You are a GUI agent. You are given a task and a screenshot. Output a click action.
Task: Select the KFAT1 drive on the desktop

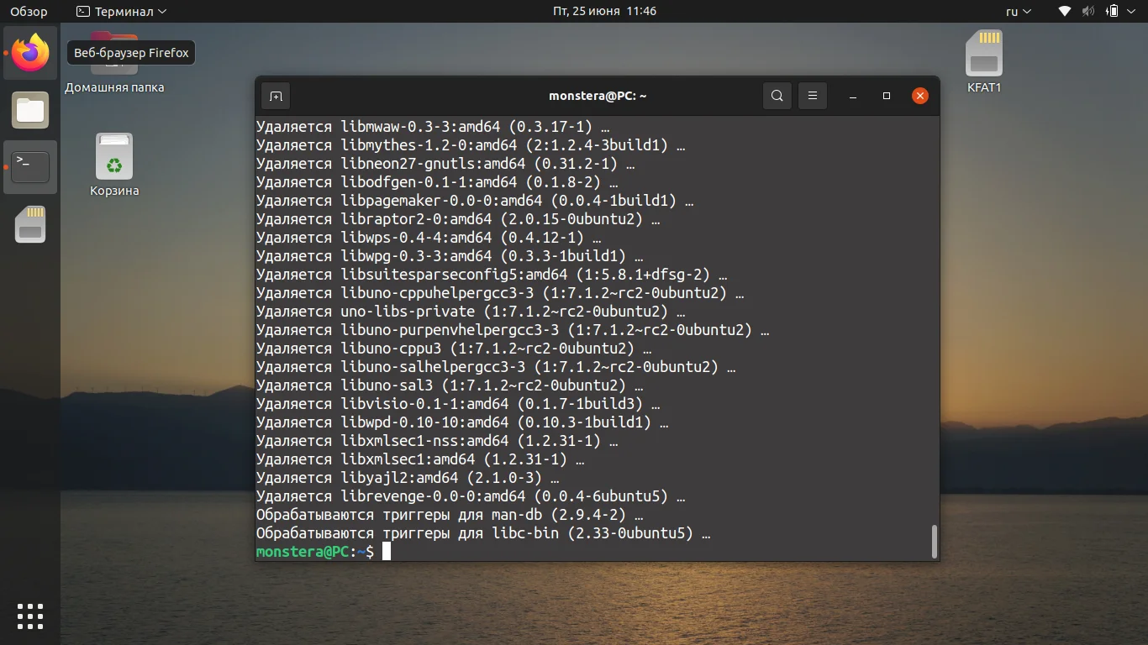[x=984, y=62]
